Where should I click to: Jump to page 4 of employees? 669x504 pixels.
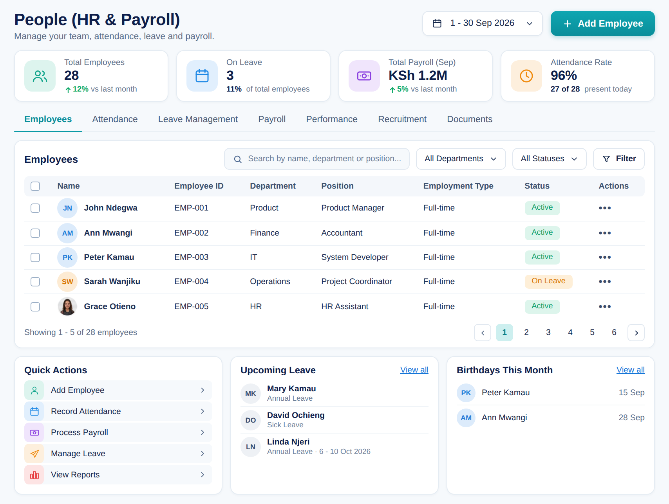point(570,333)
